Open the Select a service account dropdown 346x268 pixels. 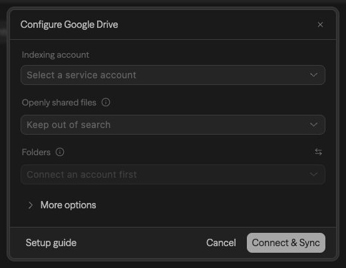[173, 75]
